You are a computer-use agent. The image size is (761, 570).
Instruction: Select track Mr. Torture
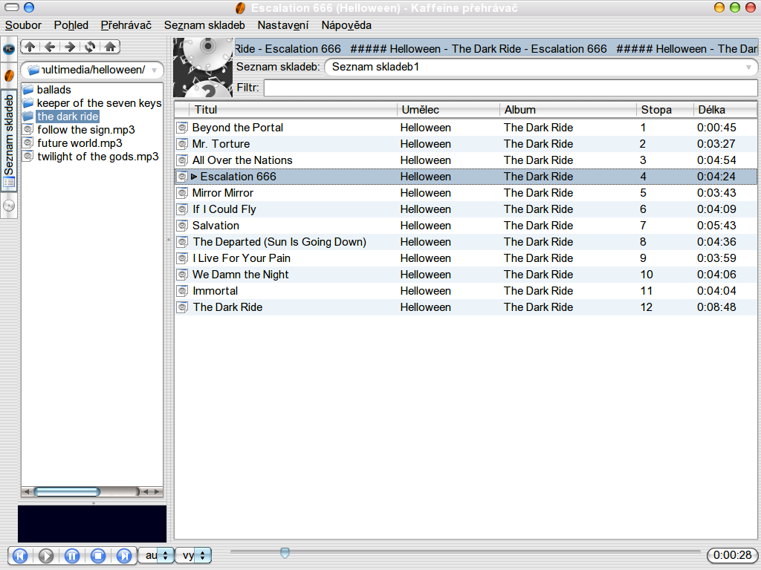coord(466,144)
